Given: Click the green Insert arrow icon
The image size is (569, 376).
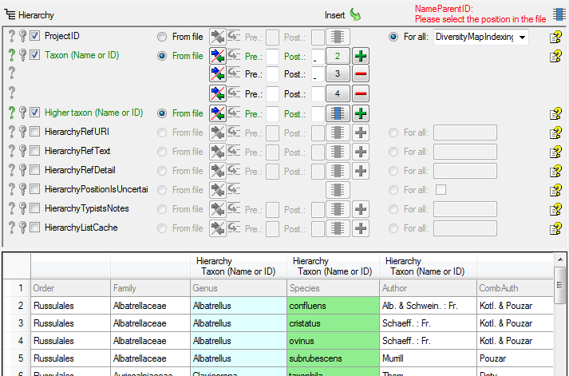Looking at the screenshot, I should coord(356,14).
